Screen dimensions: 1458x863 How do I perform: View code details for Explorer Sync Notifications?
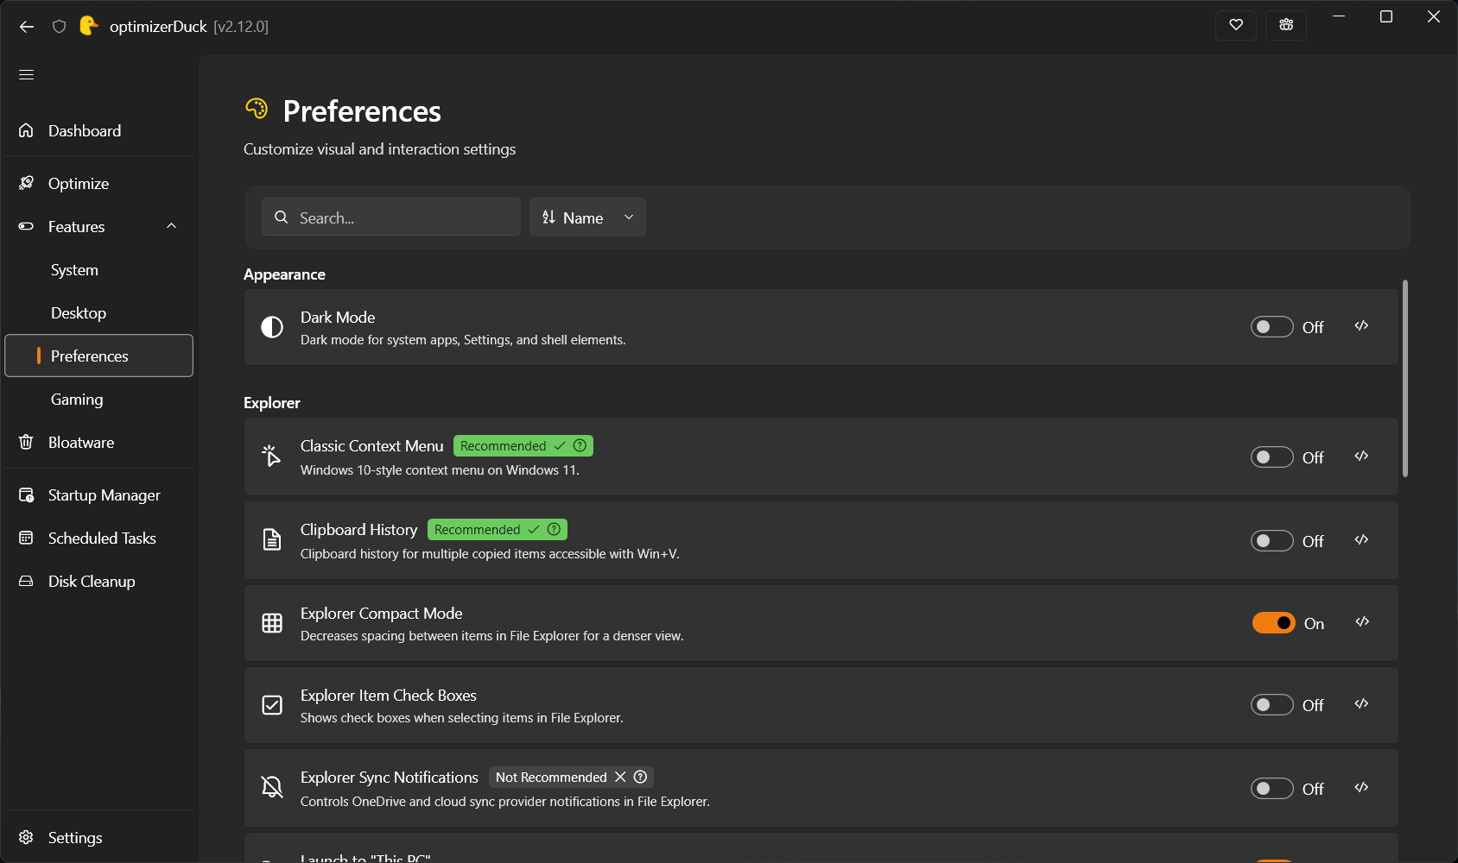coord(1362,788)
